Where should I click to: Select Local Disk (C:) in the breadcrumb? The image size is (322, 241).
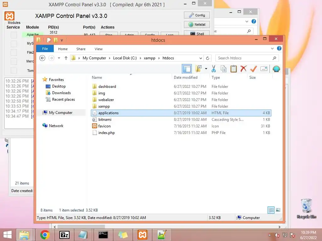[x=125, y=58]
